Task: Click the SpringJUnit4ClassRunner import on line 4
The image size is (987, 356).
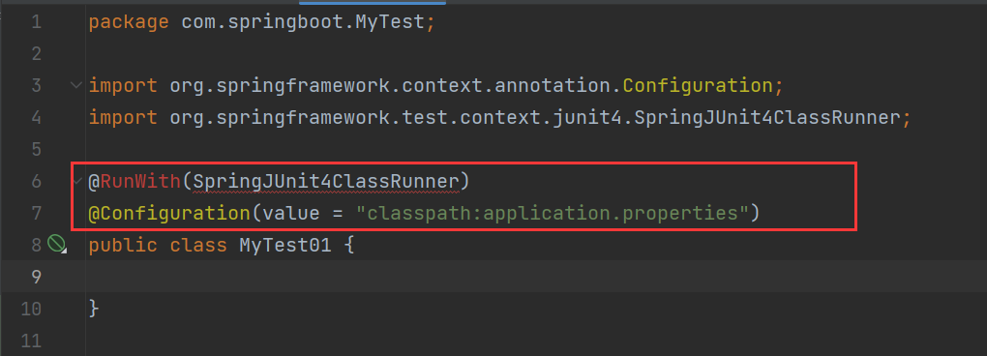Action: point(766,118)
